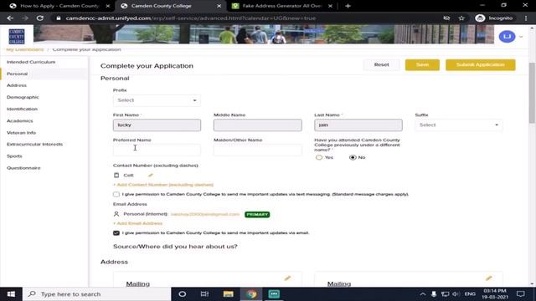Bookmark this page with the star icon

(x=461, y=18)
